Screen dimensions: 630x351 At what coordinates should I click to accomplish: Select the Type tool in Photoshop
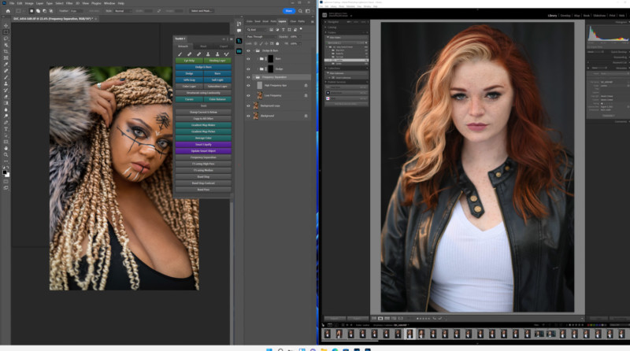pyautogui.click(x=6, y=129)
